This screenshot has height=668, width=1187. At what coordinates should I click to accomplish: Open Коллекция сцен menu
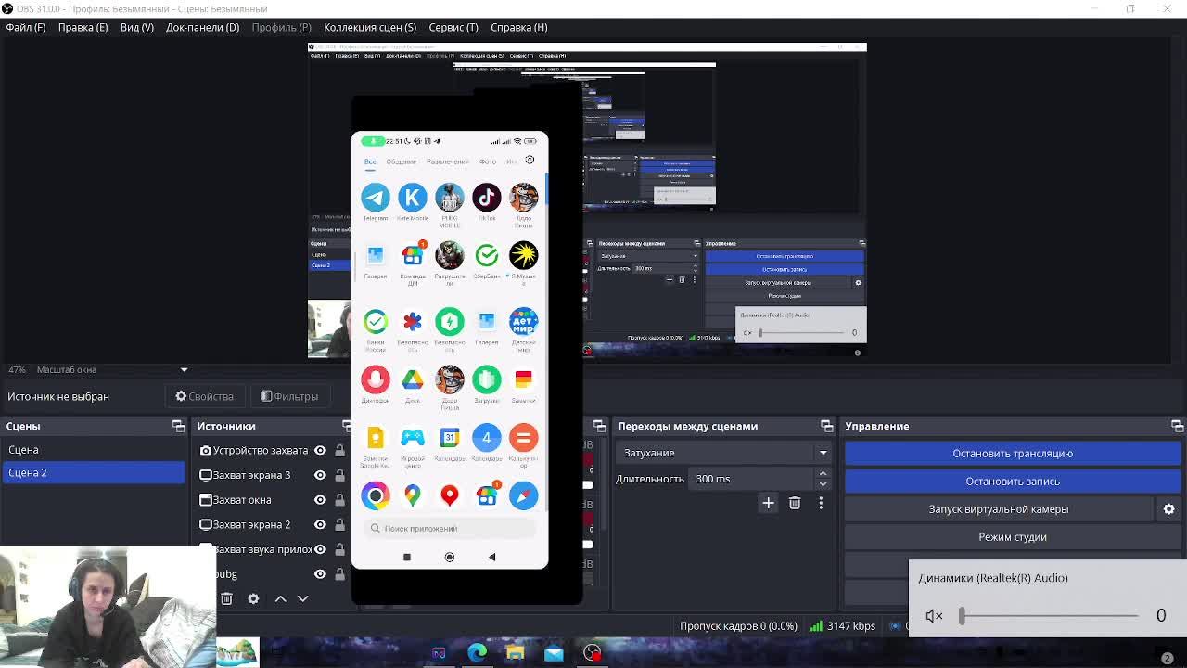tap(370, 27)
